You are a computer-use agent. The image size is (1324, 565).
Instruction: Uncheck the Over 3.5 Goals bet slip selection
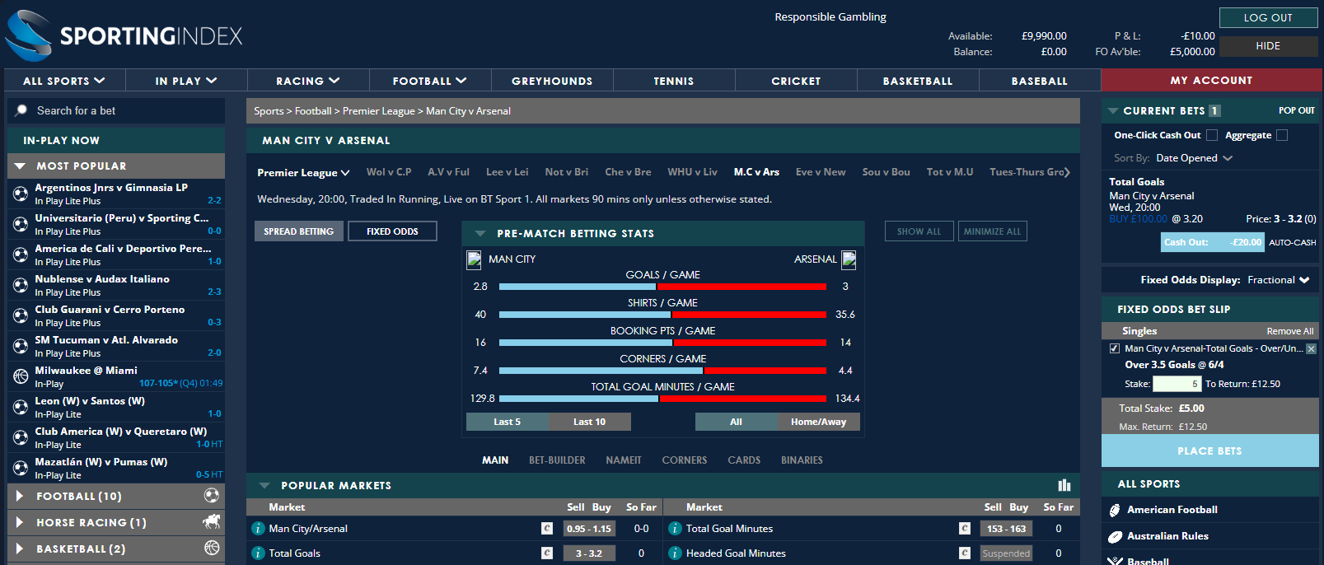pyautogui.click(x=1115, y=348)
